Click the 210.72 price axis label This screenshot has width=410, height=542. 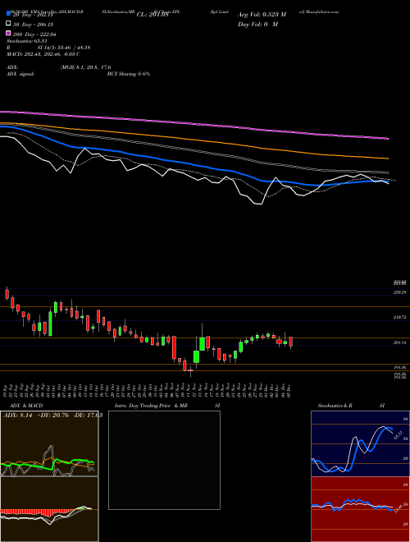coord(400,317)
